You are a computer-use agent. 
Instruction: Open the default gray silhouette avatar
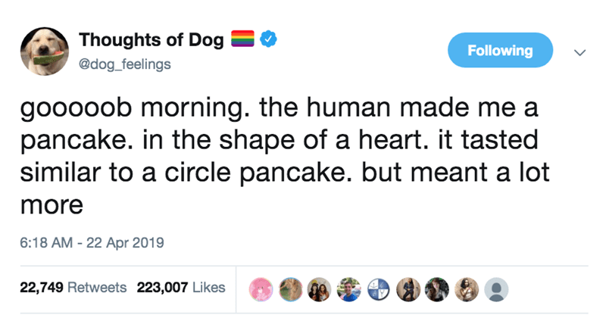(496, 289)
